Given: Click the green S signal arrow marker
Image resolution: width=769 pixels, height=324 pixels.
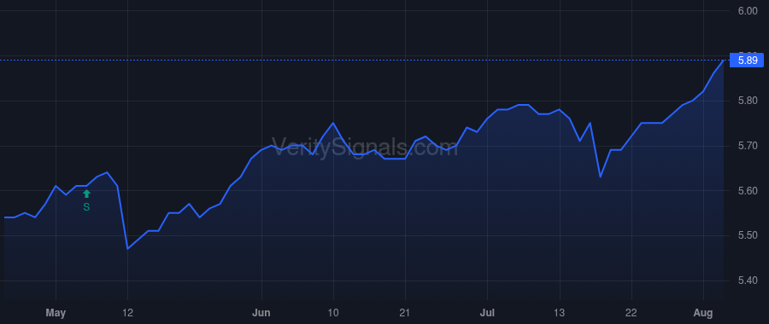Looking at the screenshot, I should (86, 194).
